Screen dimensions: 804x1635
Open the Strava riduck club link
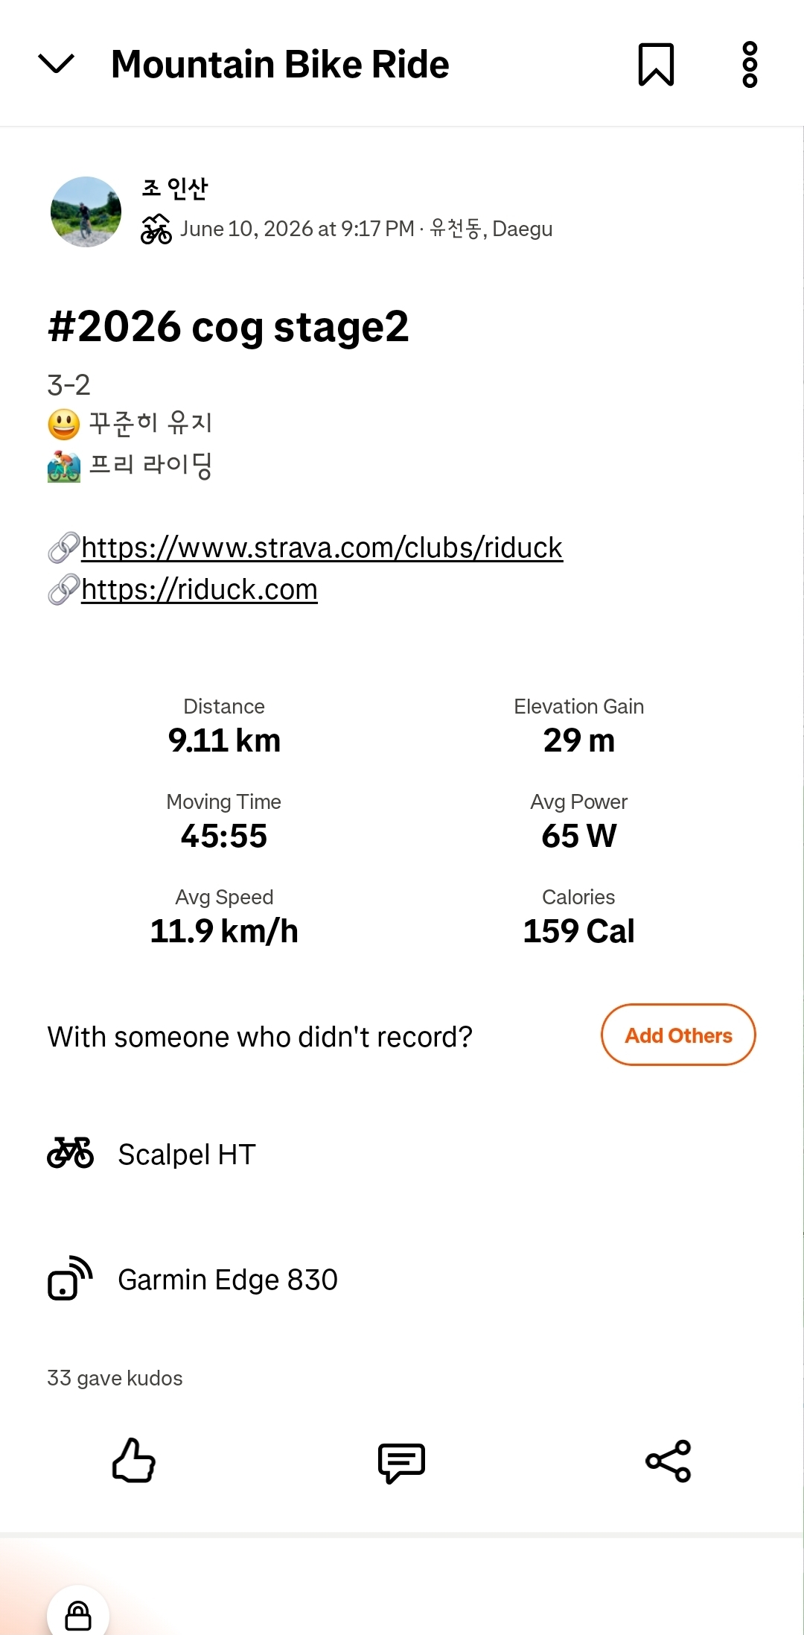(x=322, y=547)
